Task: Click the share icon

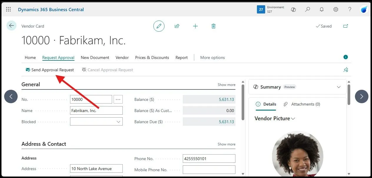Action: pos(177,26)
